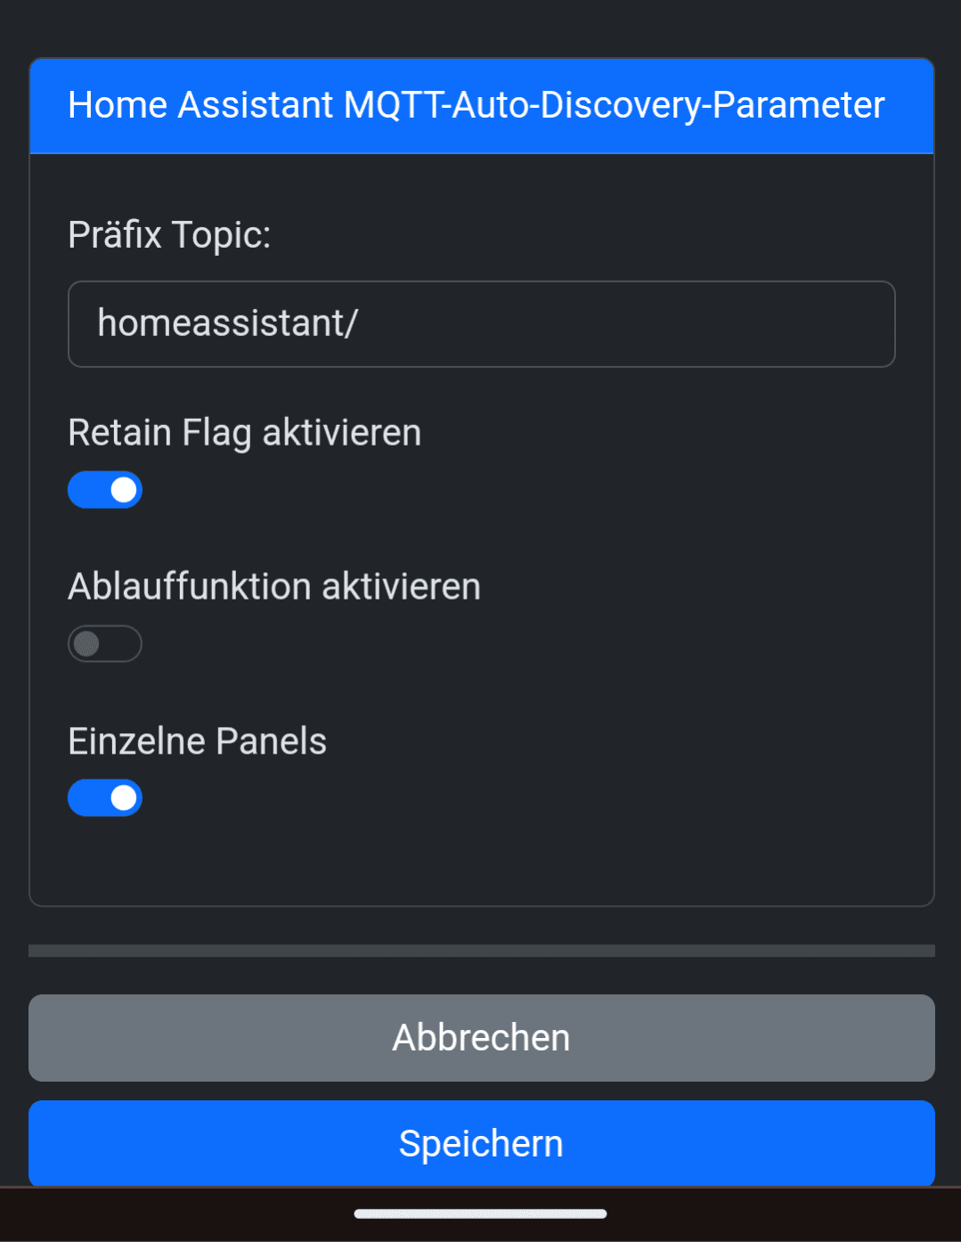Click the Präfix Topic label
Screen dimensions: 961x1242
click(x=169, y=235)
